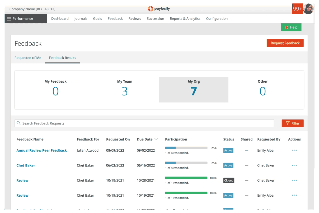
Task: Open three-dot actions for Chet Baker feedback
Action: 294,165
